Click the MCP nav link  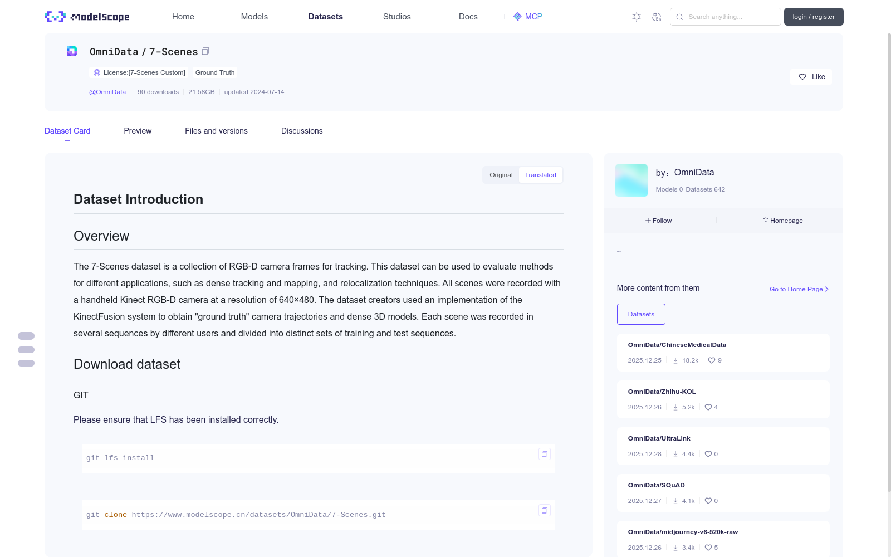coord(528,17)
